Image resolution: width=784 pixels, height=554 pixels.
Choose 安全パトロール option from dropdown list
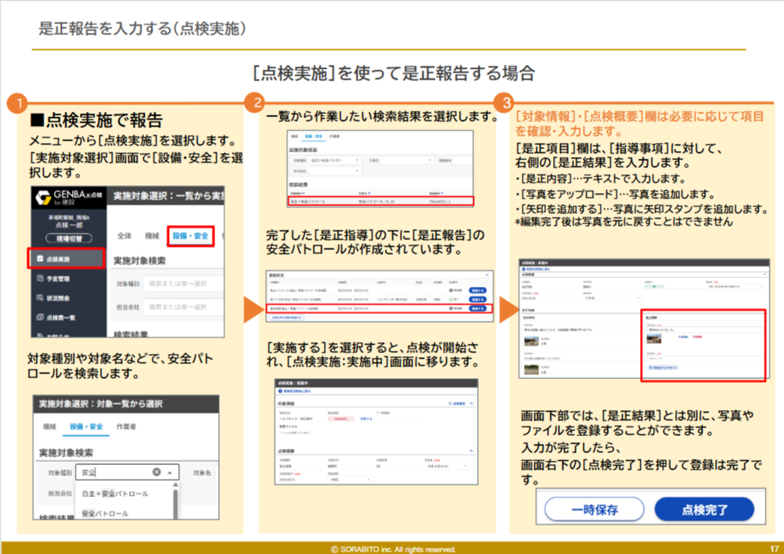click(x=105, y=513)
